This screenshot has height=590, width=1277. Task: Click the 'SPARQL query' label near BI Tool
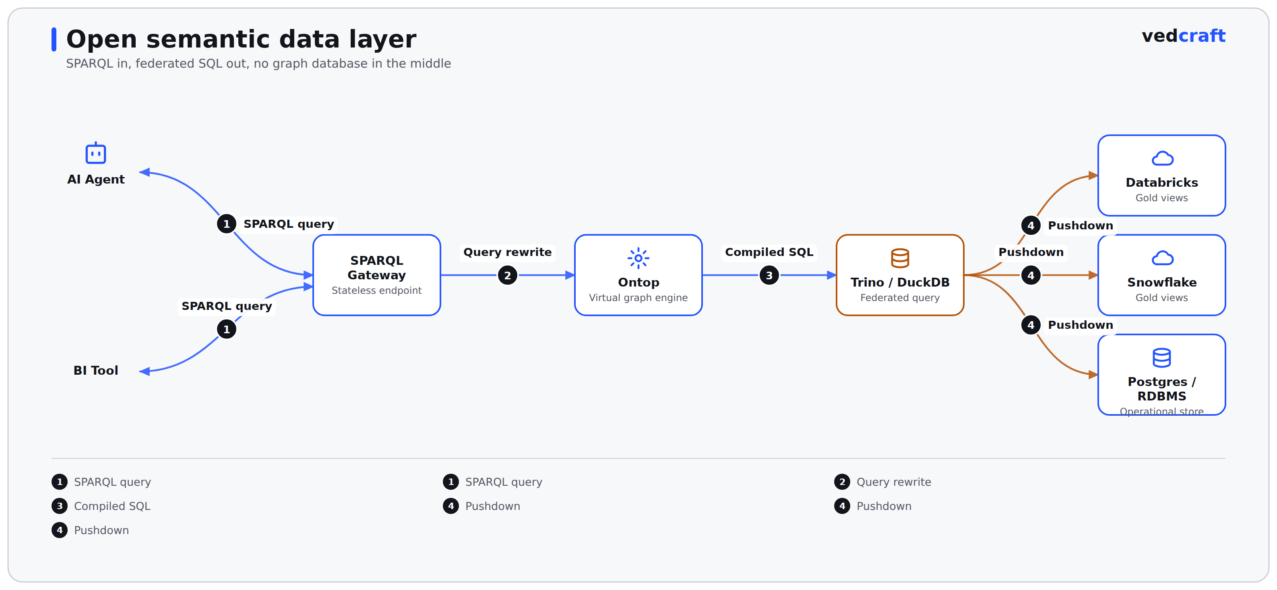coord(227,306)
